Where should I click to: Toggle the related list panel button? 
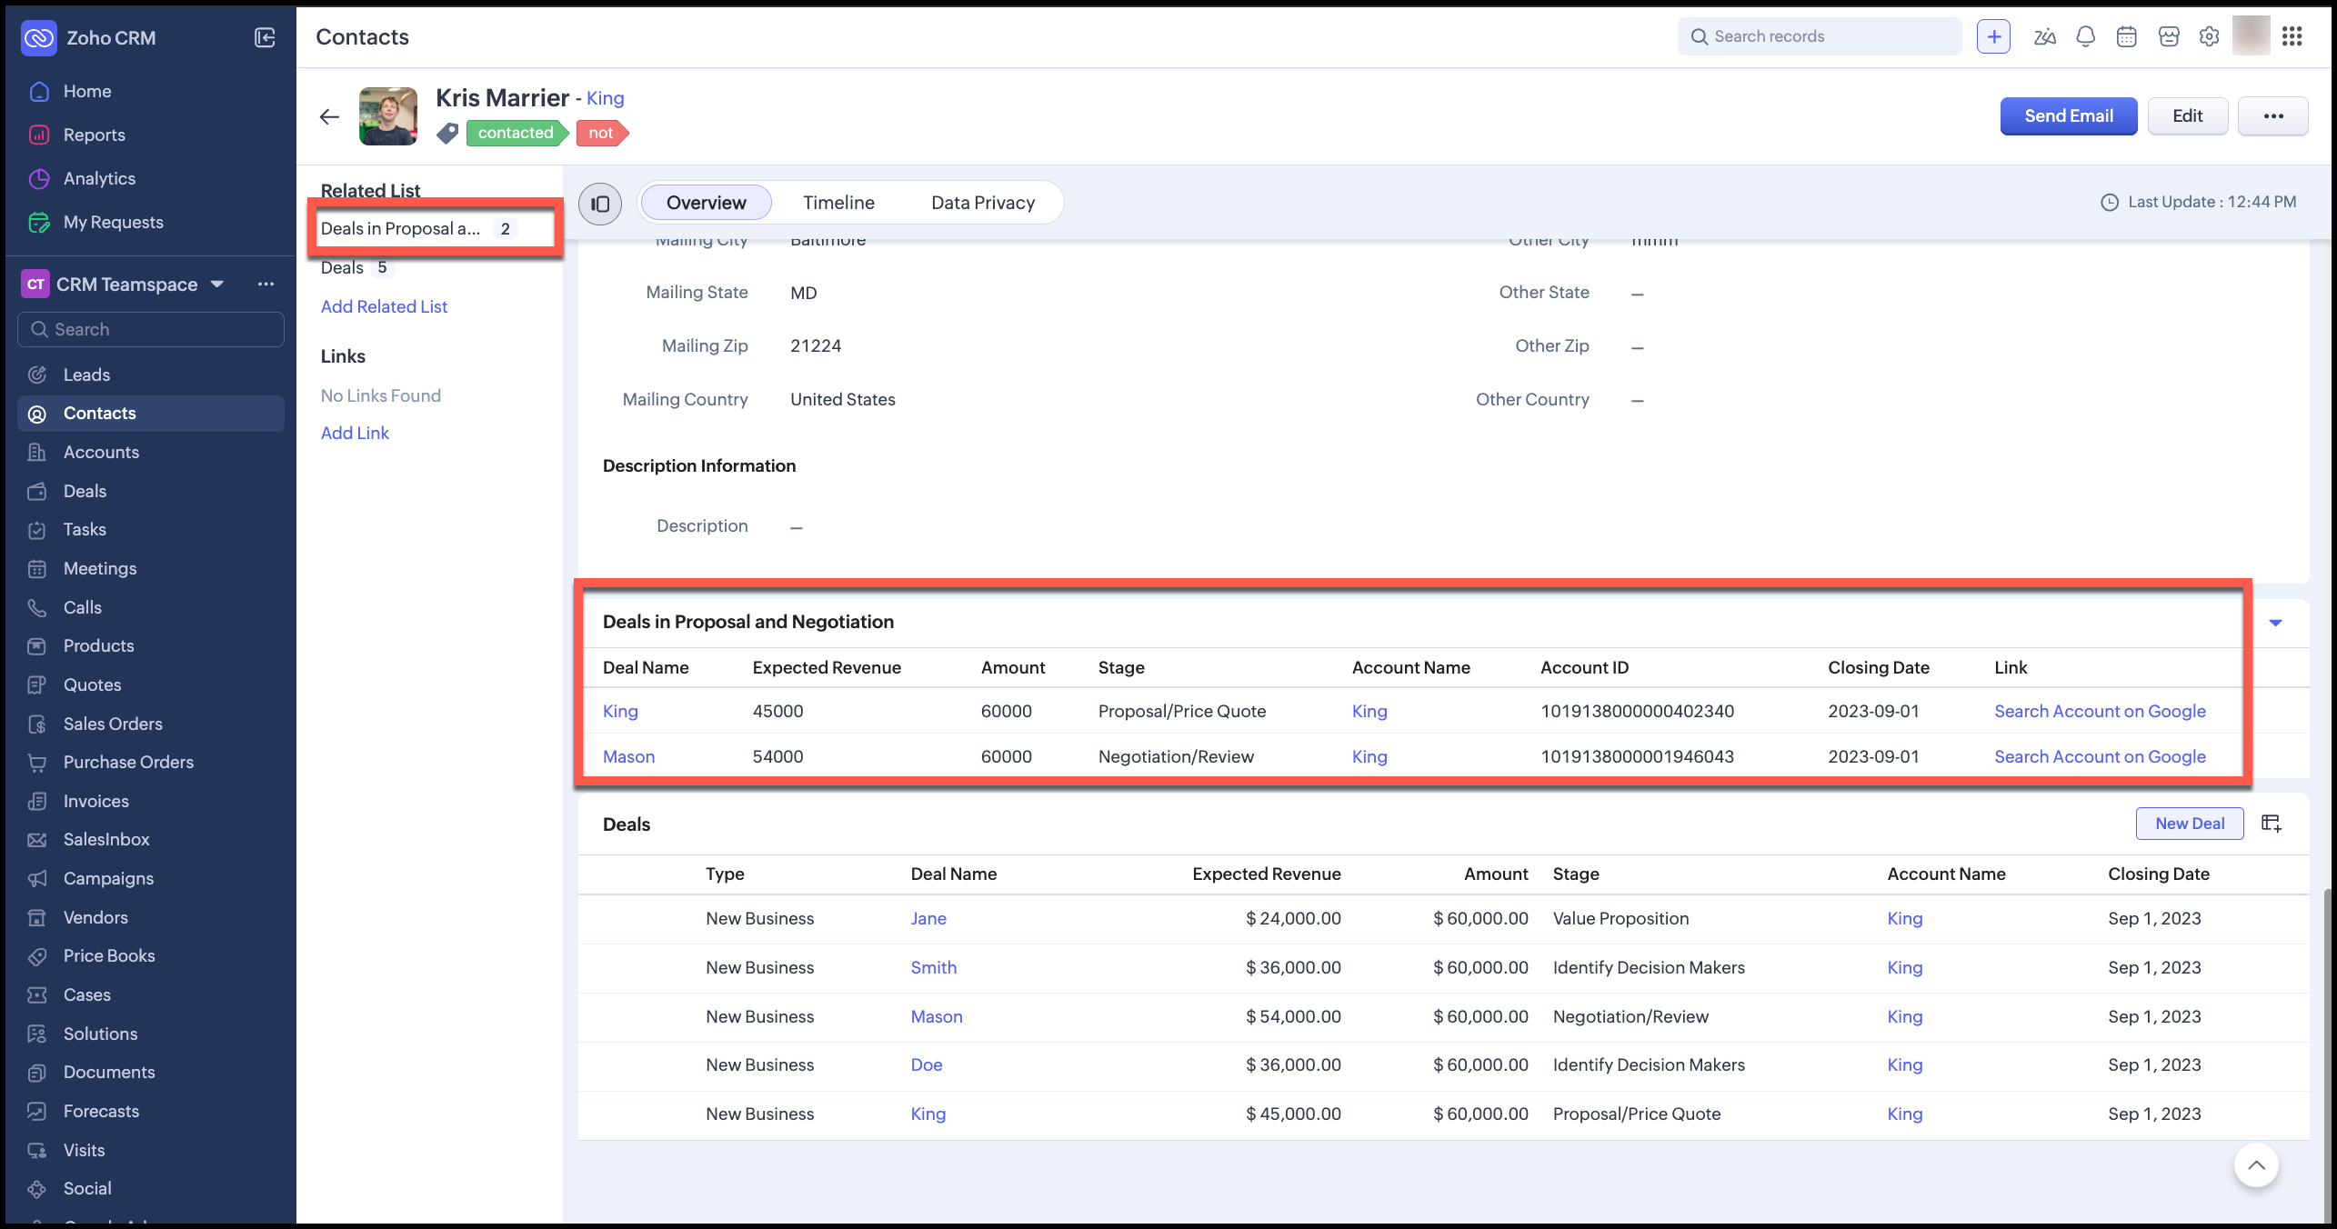tap(600, 204)
